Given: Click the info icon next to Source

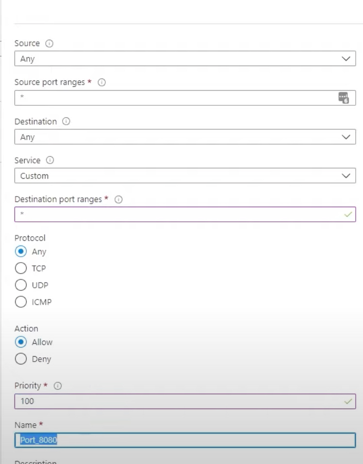Looking at the screenshot, I should pyautogui.click(x=49, y=44).
